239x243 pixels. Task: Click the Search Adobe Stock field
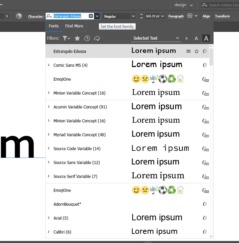(220, 5)
